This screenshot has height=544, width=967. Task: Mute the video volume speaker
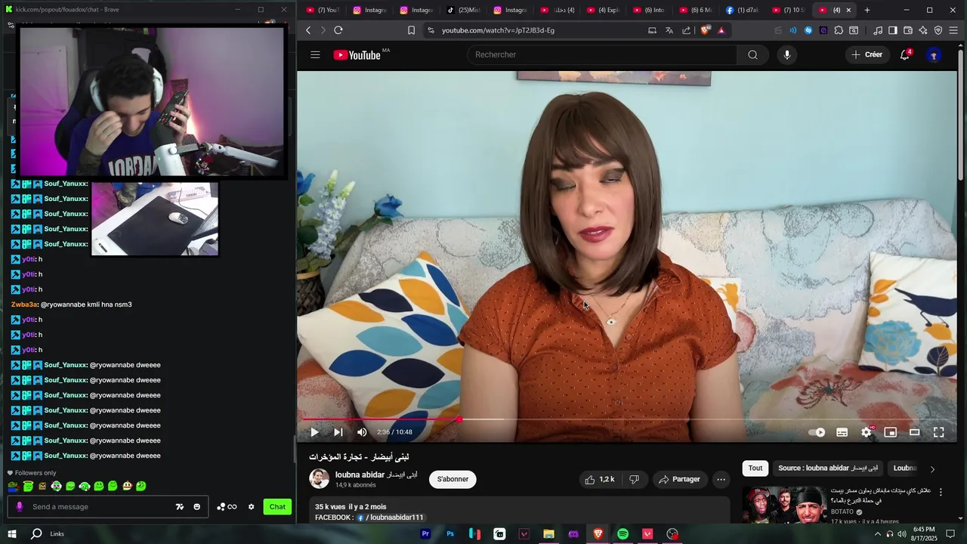pyautogui.click(x=362, y=432)
